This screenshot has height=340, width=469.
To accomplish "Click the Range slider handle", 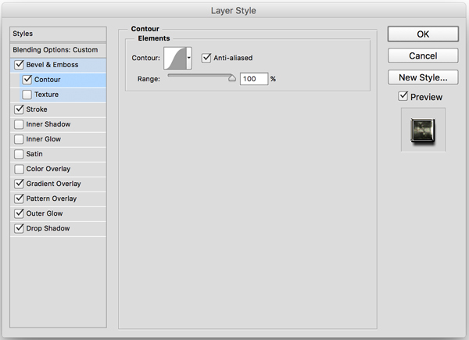I will (231, 78).
